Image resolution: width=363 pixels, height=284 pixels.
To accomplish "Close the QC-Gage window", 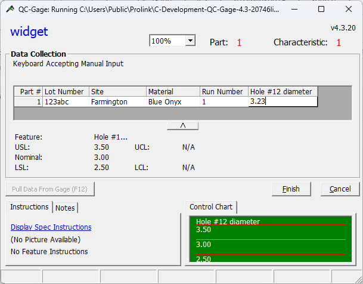I will coord(349,10).
